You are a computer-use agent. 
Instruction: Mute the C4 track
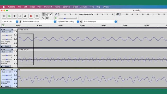point(3,32)
